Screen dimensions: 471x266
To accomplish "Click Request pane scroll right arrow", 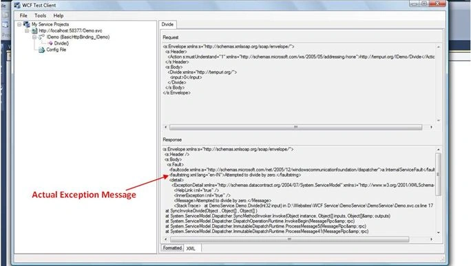I will pyautogui.click(x=431, y=127).
